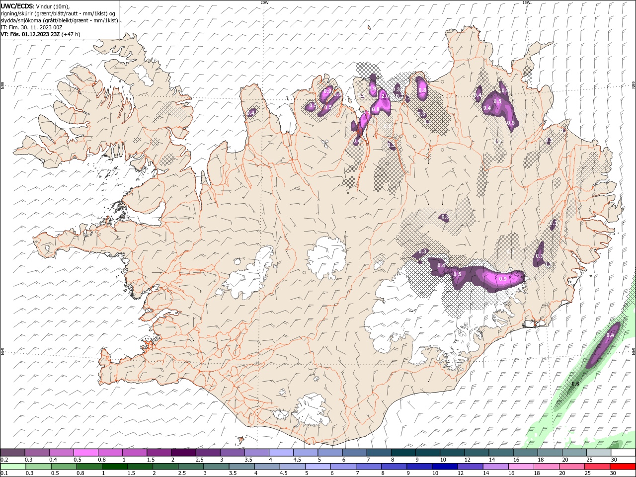Click the '0.1' label under the lower legend row

[4, 473]
